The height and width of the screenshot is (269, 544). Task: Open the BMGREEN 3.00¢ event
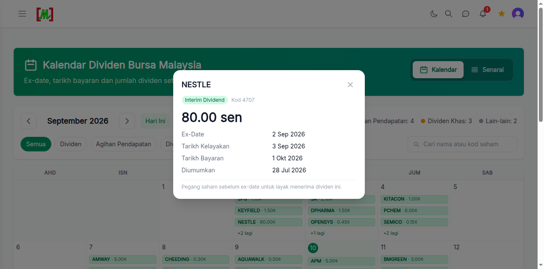[x=414, y=259]
